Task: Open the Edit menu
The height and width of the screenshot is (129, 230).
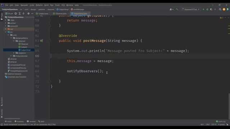Action: point(11,5)
